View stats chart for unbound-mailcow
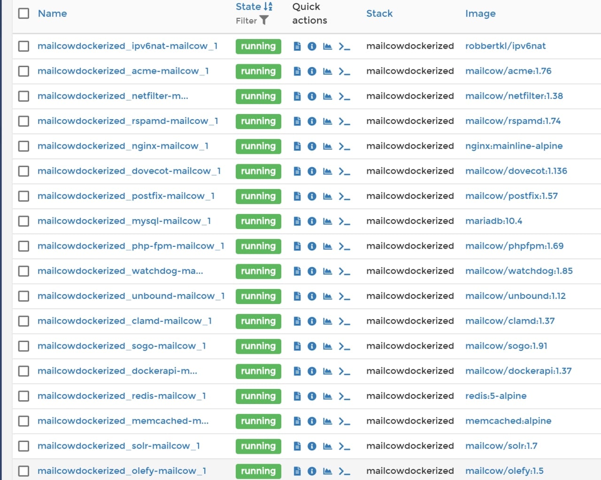 (x=328, y=296)
